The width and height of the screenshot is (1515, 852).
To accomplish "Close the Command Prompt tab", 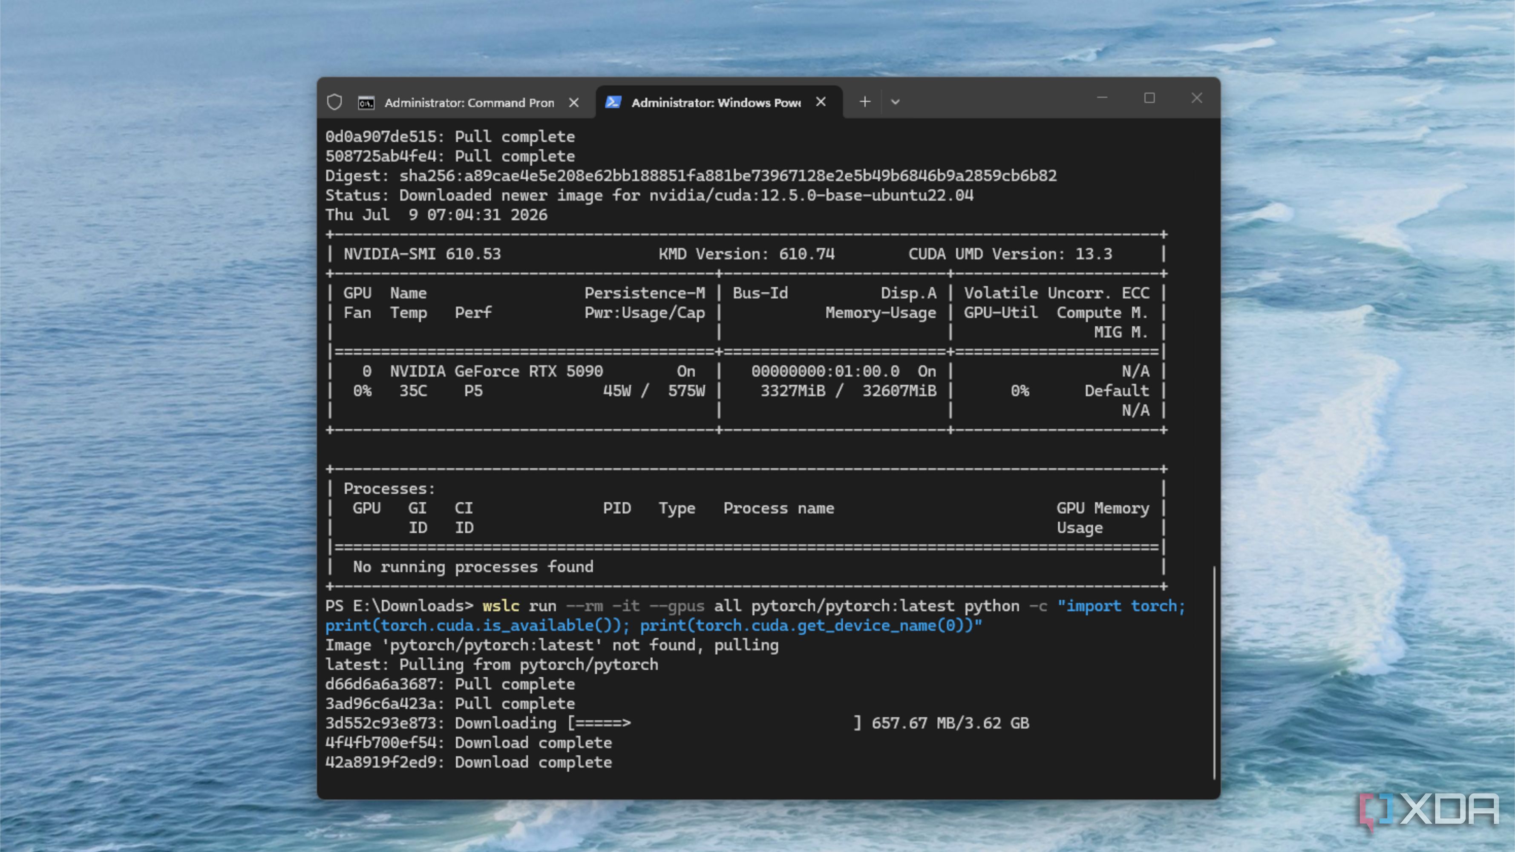I will 574,103.
